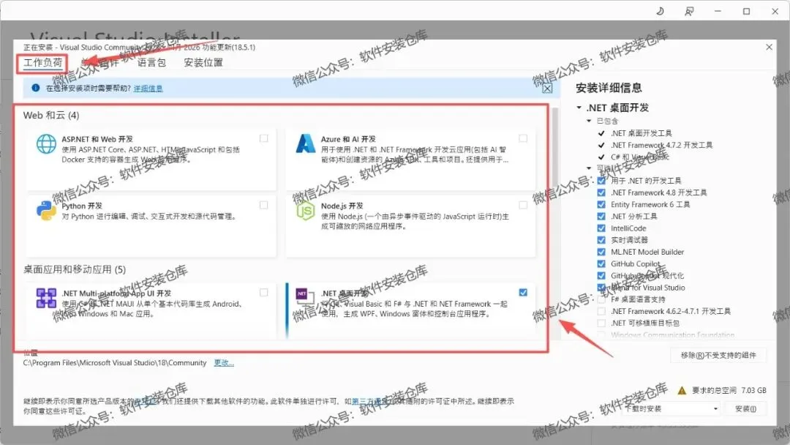This screenshot has width=790, height=445.
Task: Click the 7.03 GB space value
Action: tap(753, 390)
